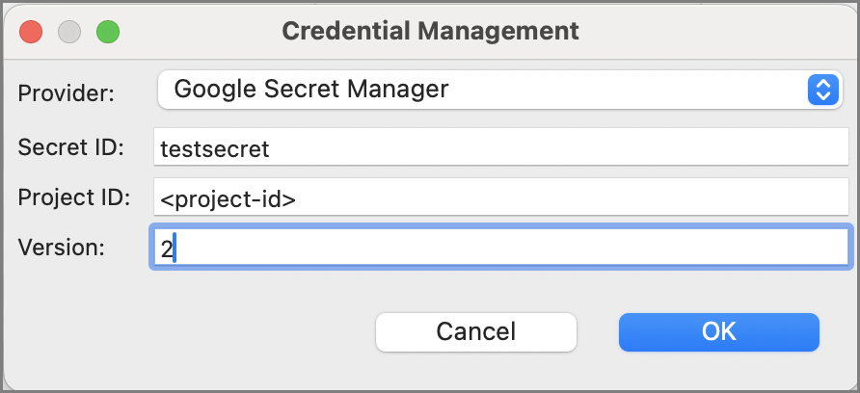Click the Project ID label
860x393 pixels.
tap(73, 197)
